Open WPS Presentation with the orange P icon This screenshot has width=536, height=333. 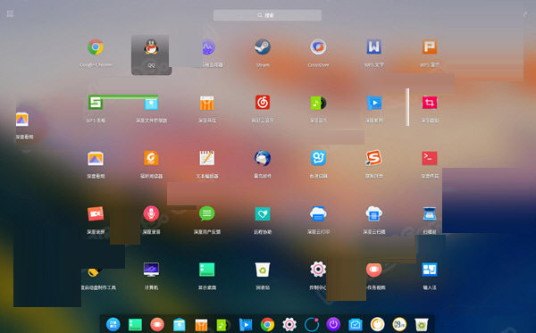click(x=430, y=46)
